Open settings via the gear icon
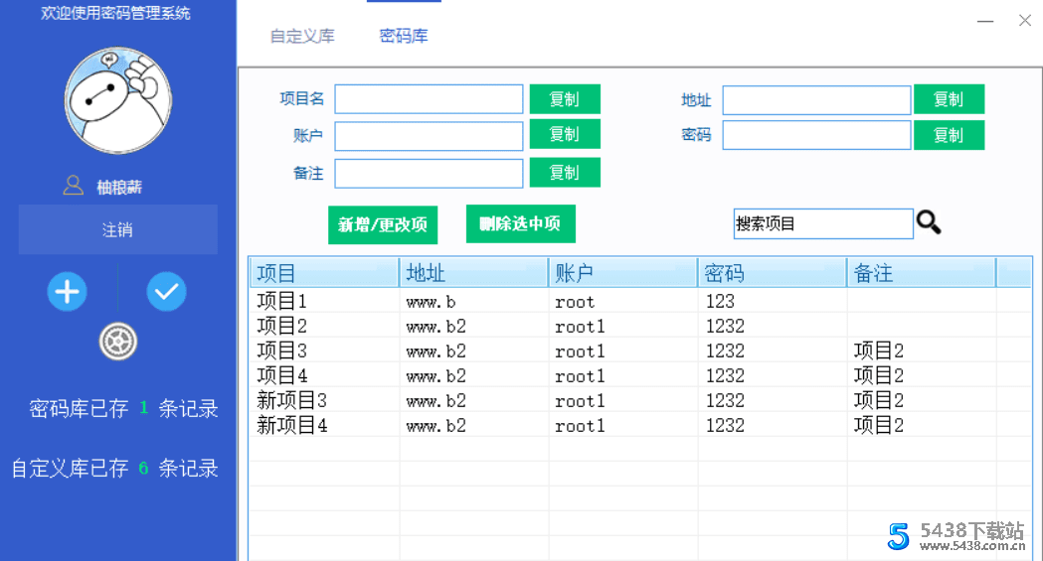1043x561 pixels. [117, 342]
